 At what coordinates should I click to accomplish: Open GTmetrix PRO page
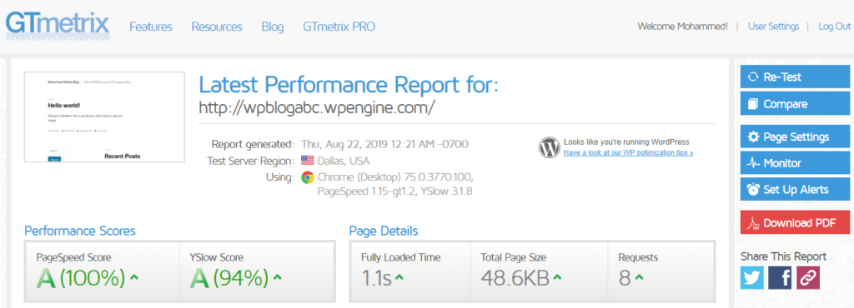tap(339, 27)
